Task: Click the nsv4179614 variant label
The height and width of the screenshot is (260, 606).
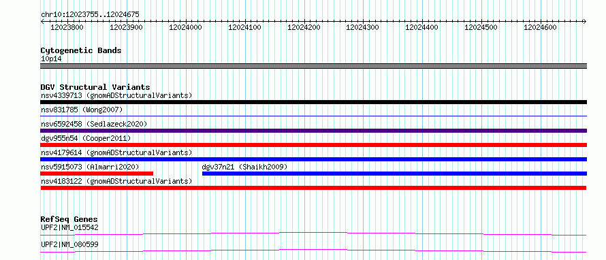Action: tap(116, 152)
